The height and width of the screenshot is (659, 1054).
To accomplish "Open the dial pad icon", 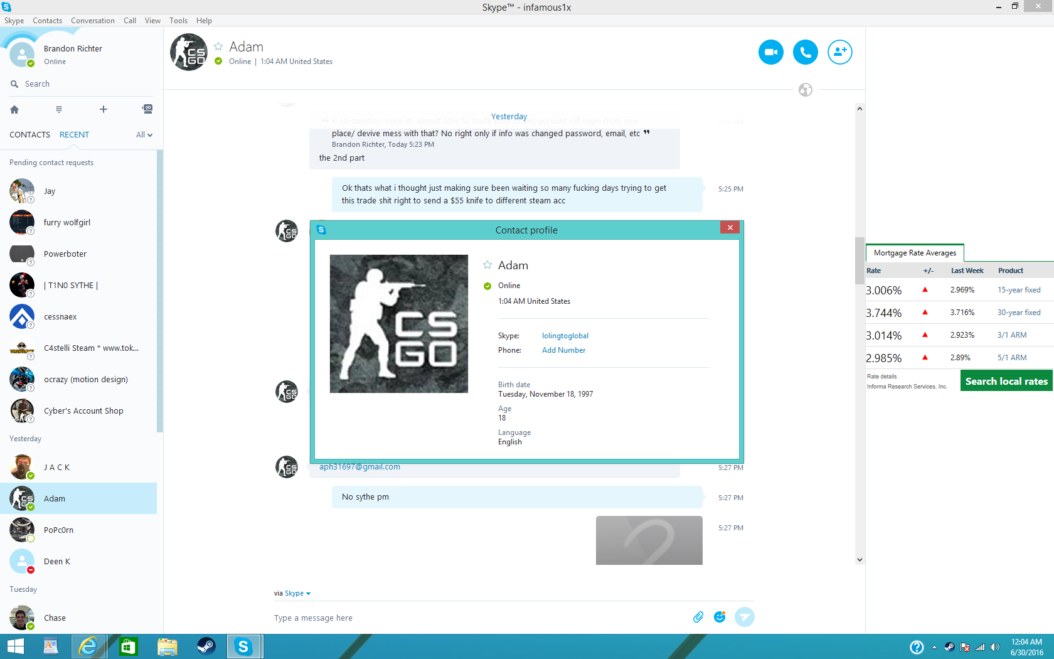I will [59, 109].
